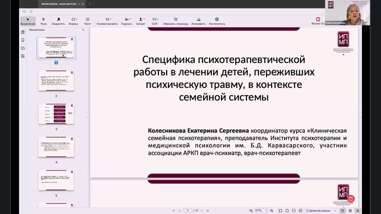Screen dimensions: 381x214
Task: Switch to grid page view icon
Action: click(x=350, y=210)
